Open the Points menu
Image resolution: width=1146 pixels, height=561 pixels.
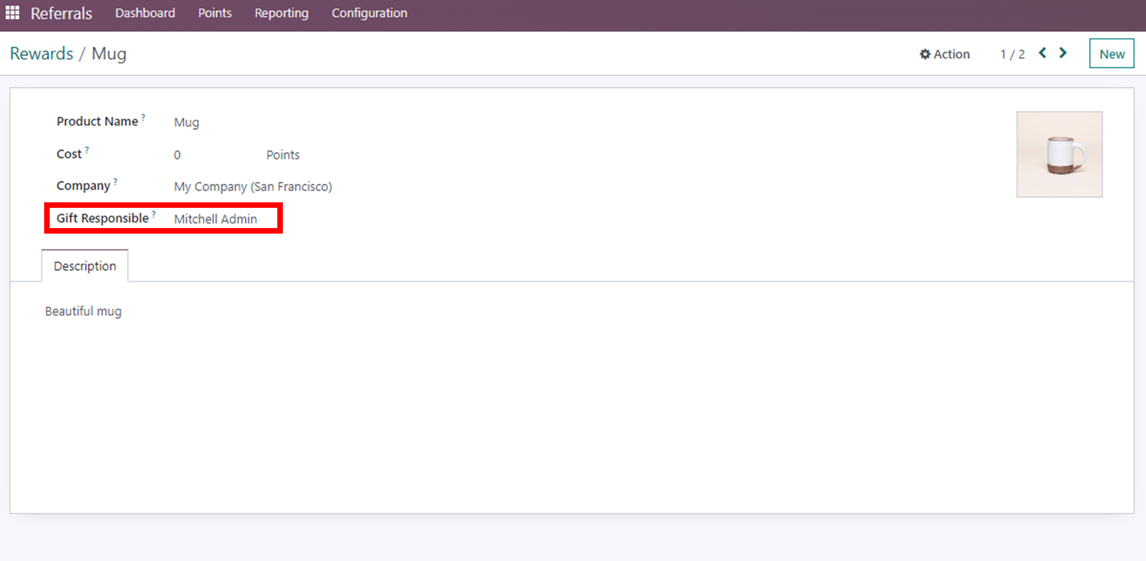(215, 13)
